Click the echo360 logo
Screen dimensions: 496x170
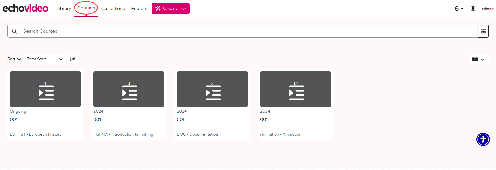487,9
